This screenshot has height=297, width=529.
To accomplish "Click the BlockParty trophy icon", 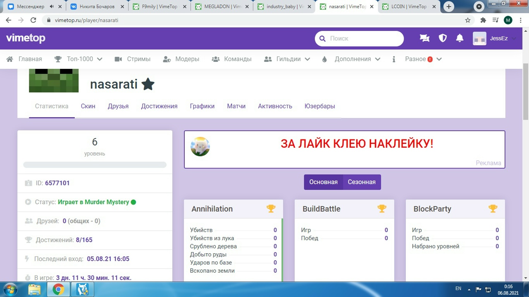I will [493, 209].
